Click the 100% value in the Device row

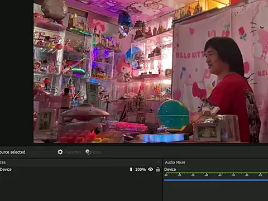[140, 170]
